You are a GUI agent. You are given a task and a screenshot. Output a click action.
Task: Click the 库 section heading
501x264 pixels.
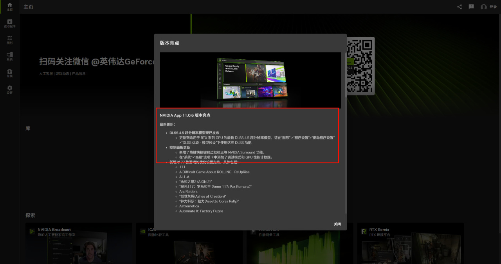pyautogui.click(x=28, y=128)
